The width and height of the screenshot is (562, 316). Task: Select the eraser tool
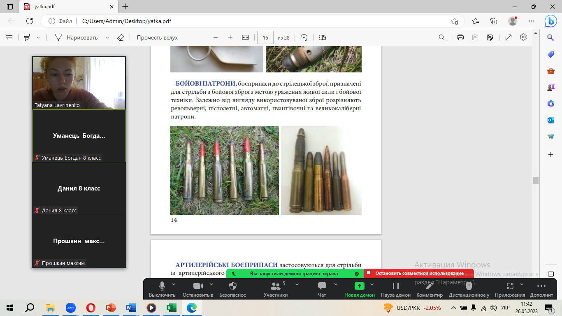(x=120, y=37)
